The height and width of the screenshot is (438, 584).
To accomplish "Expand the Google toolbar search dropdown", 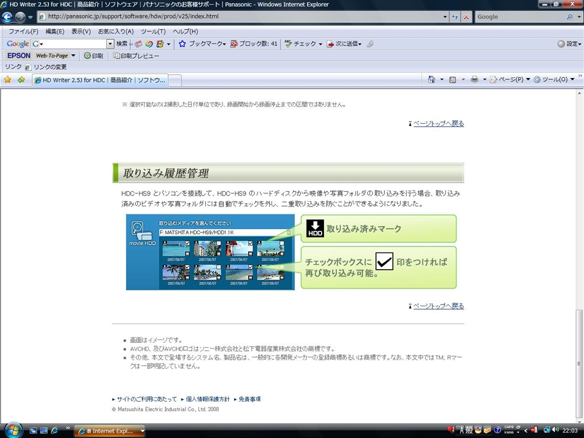I will 110,44.
